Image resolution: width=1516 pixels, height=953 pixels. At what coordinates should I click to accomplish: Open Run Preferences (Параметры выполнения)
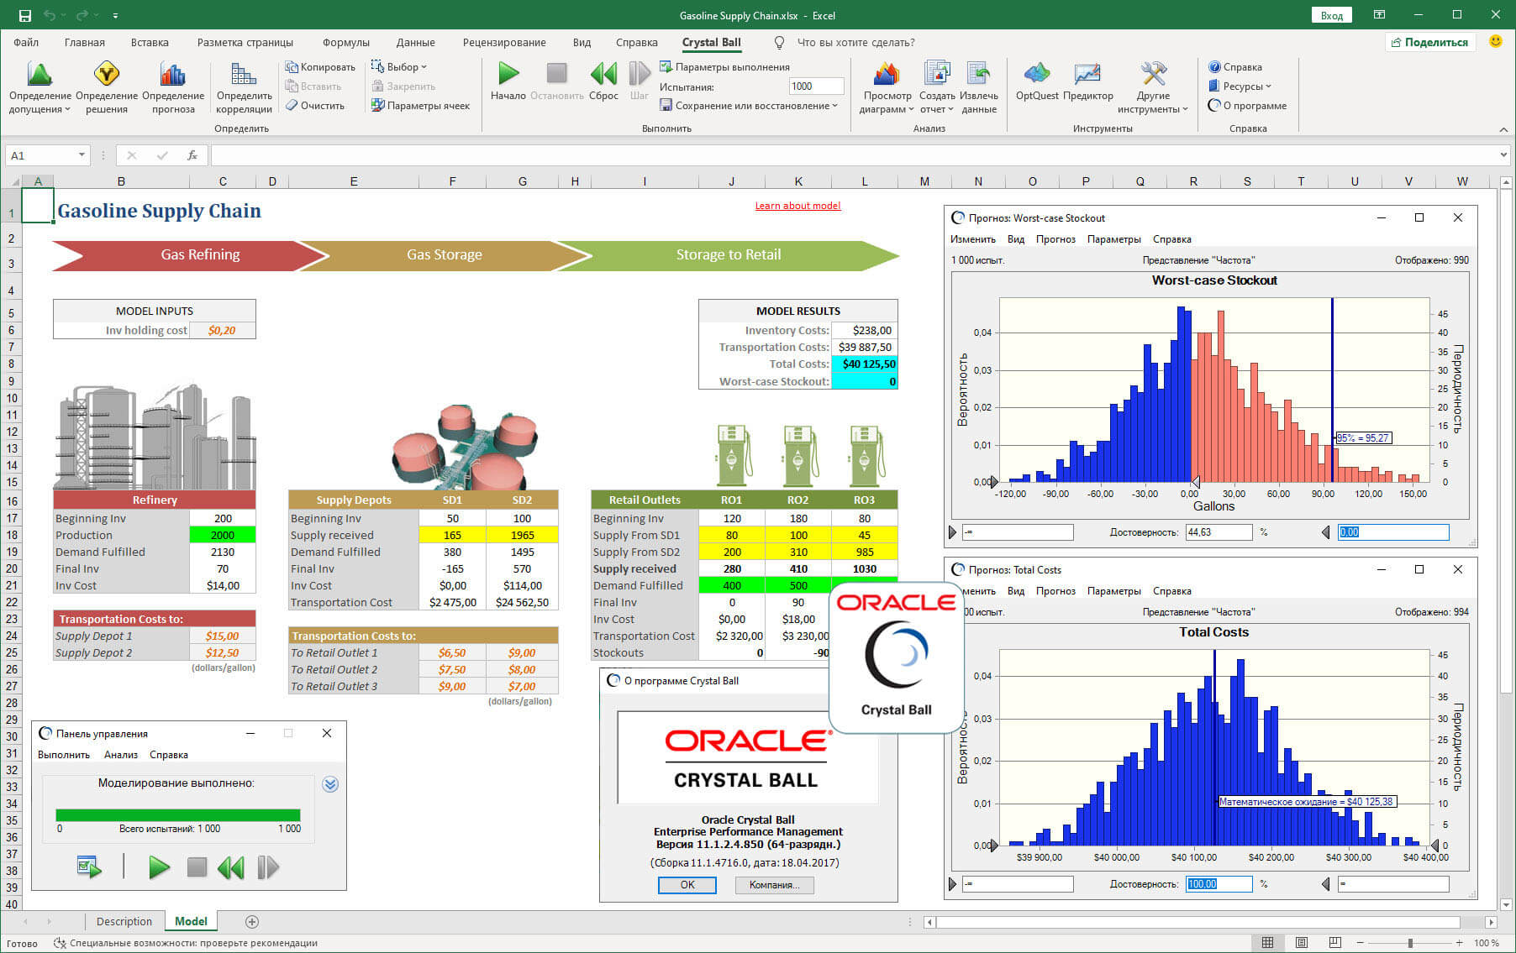click(724, 67)
